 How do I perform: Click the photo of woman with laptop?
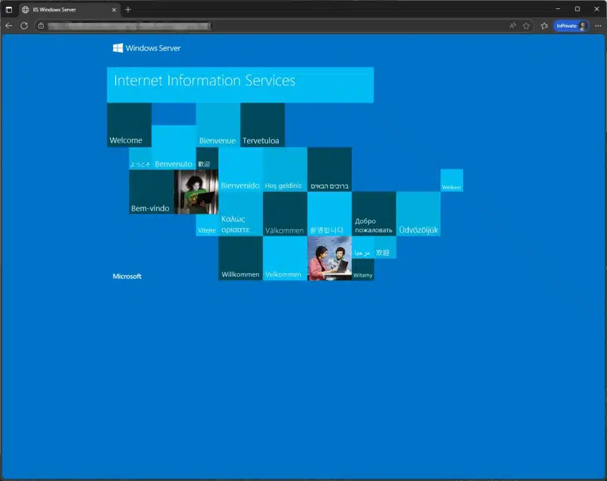(x=196, y=192)
